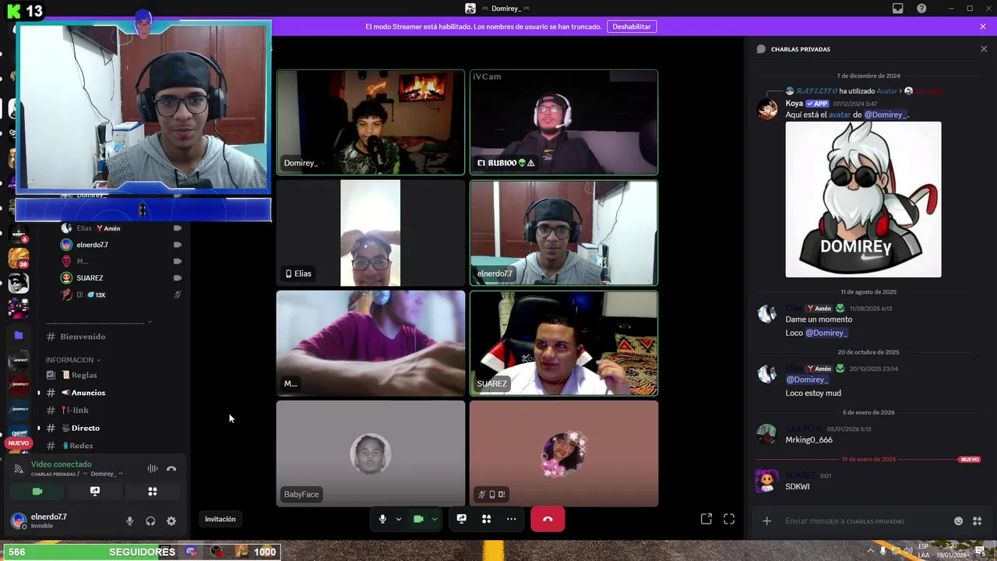Hang up with red disconnect button
Viewport: 997px width, 561px height.
point(548,519)
